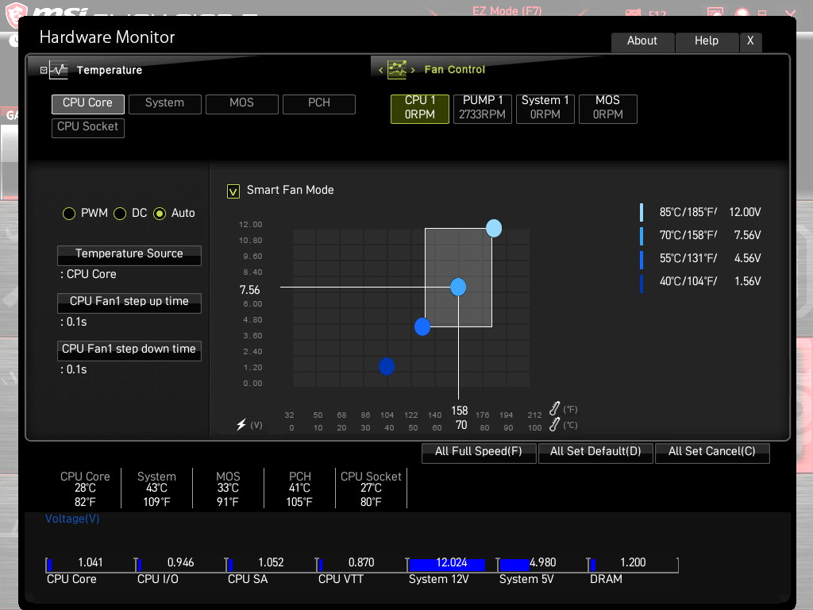813x610 pixels.
Task: Select the 70°C fan curve point
Action: pyautogui.click(x=458, y=287)
